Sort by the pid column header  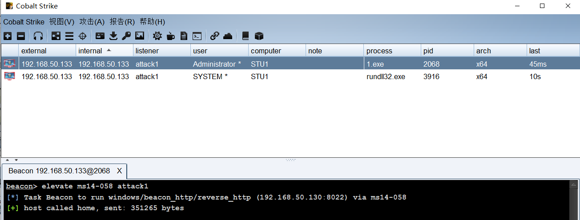[447, 51]
